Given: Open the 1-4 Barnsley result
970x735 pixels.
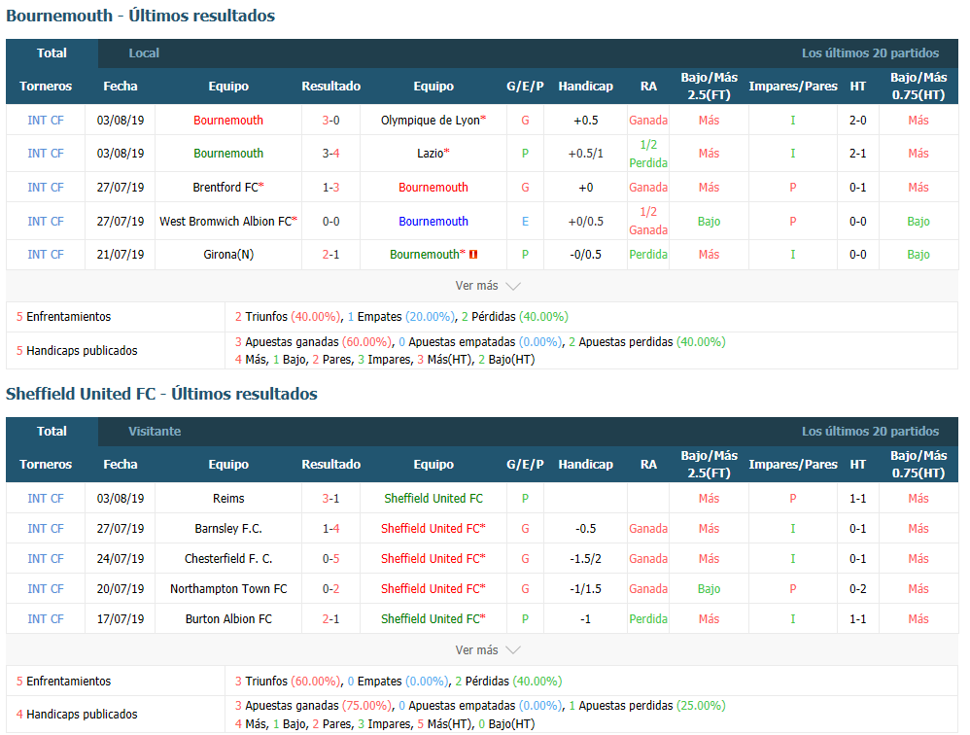Looking at the screenshot, I should tap(331, 528).
